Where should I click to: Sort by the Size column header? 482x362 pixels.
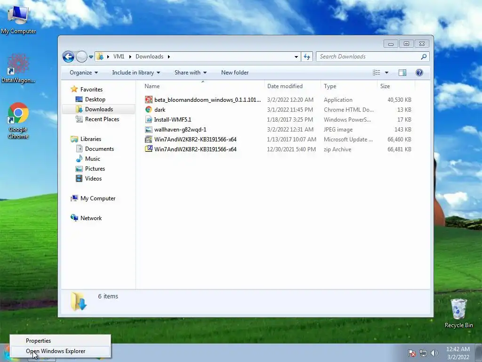point(396,86)
